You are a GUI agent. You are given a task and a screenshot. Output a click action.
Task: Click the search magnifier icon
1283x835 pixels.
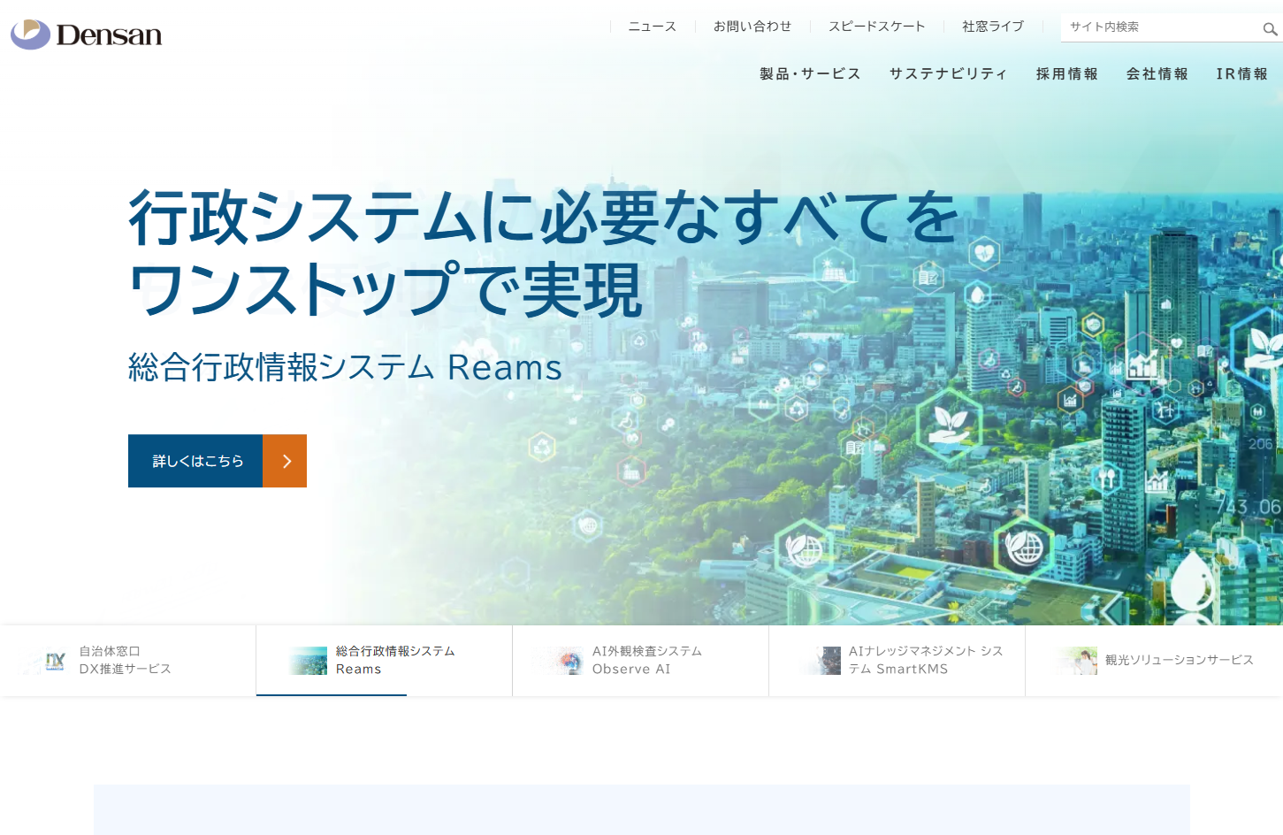(x=1270, y=29)
